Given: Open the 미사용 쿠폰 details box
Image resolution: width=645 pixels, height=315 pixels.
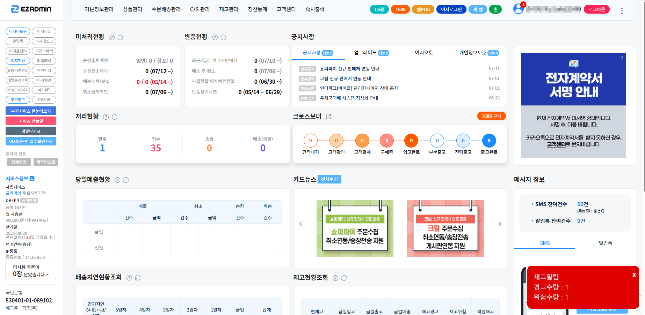Looking at the screenshot, I should (x=31, y=271).
